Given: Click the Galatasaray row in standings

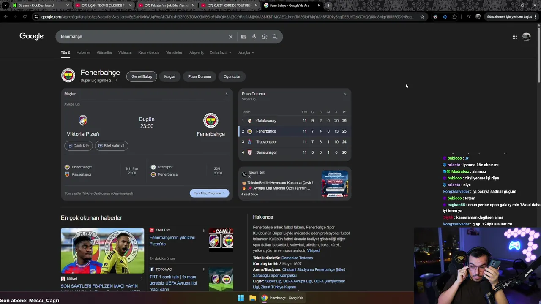Looking at the screenshot, I should click(295, 121).
